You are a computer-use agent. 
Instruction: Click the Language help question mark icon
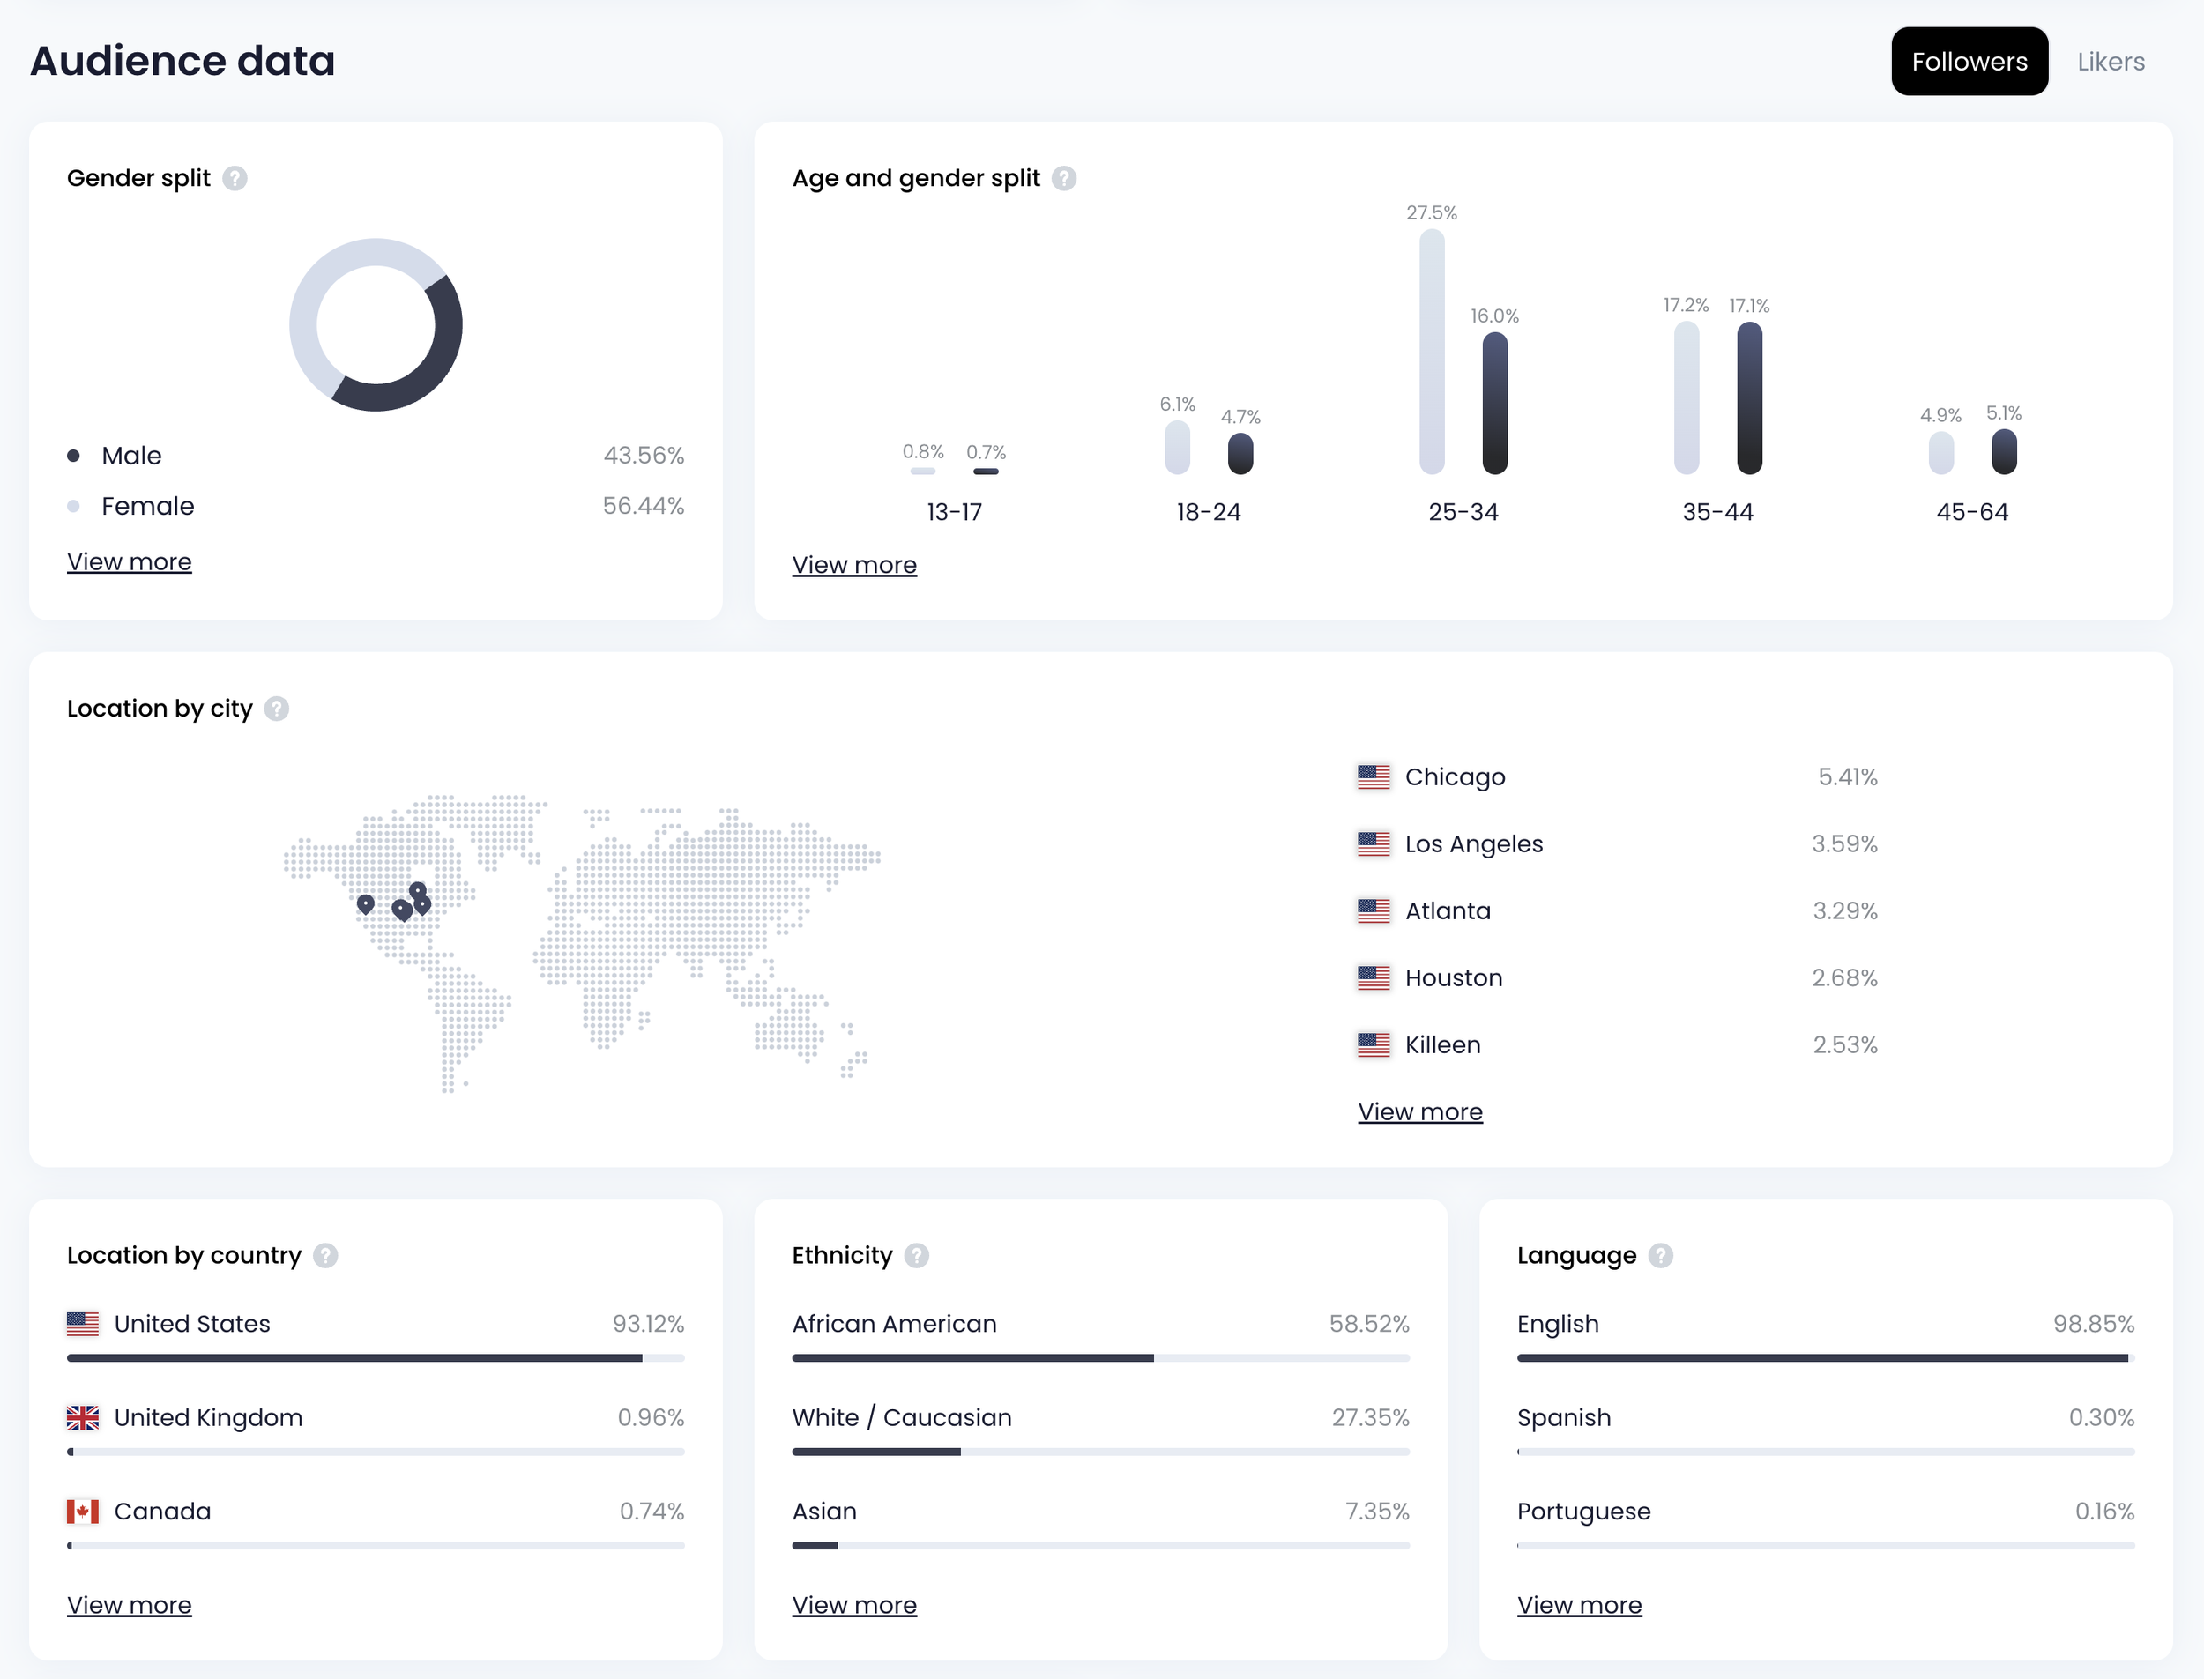(1660, 1255)
